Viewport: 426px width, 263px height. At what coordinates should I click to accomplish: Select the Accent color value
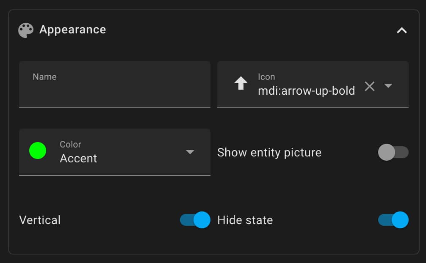pyautogui.click(x=78, y=159)
